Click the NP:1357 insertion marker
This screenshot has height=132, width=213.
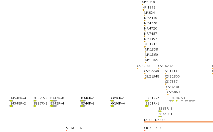coord(145,42)
